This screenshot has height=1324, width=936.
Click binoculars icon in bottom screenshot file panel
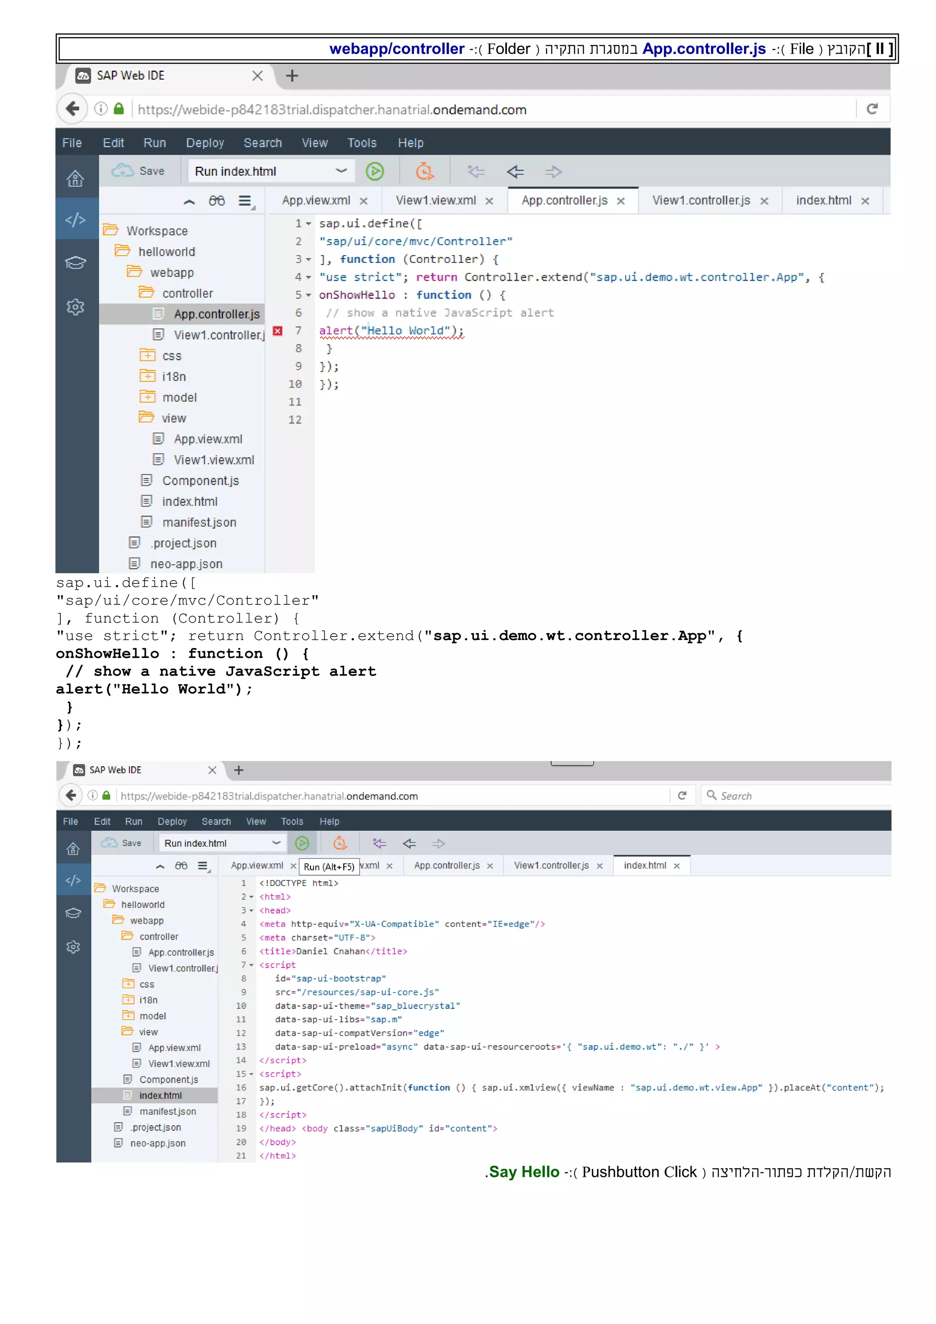[181, 865]
